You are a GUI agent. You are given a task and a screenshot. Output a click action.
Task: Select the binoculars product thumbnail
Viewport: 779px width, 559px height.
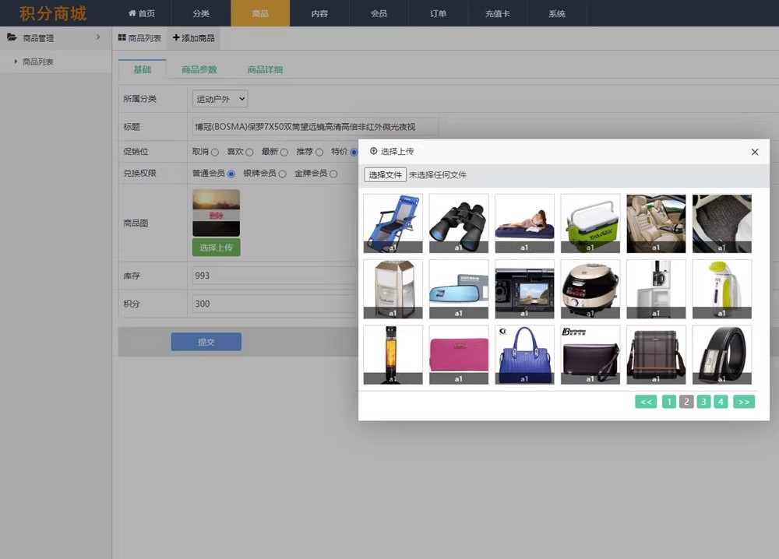[458, 223]
